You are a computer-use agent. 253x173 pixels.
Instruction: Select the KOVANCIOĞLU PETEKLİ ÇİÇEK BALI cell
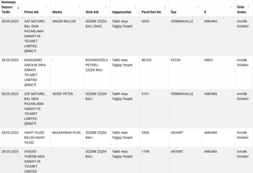(x=97, y=65)
